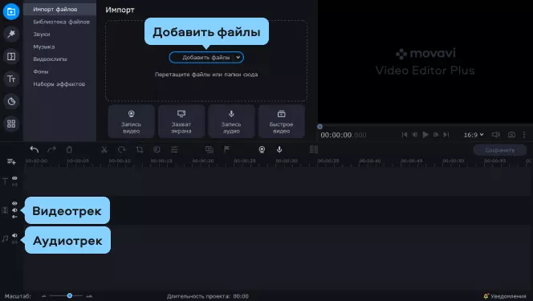
Task: Click the Undo arrow in timeline toolbar
Action: (x=34, y=149)
